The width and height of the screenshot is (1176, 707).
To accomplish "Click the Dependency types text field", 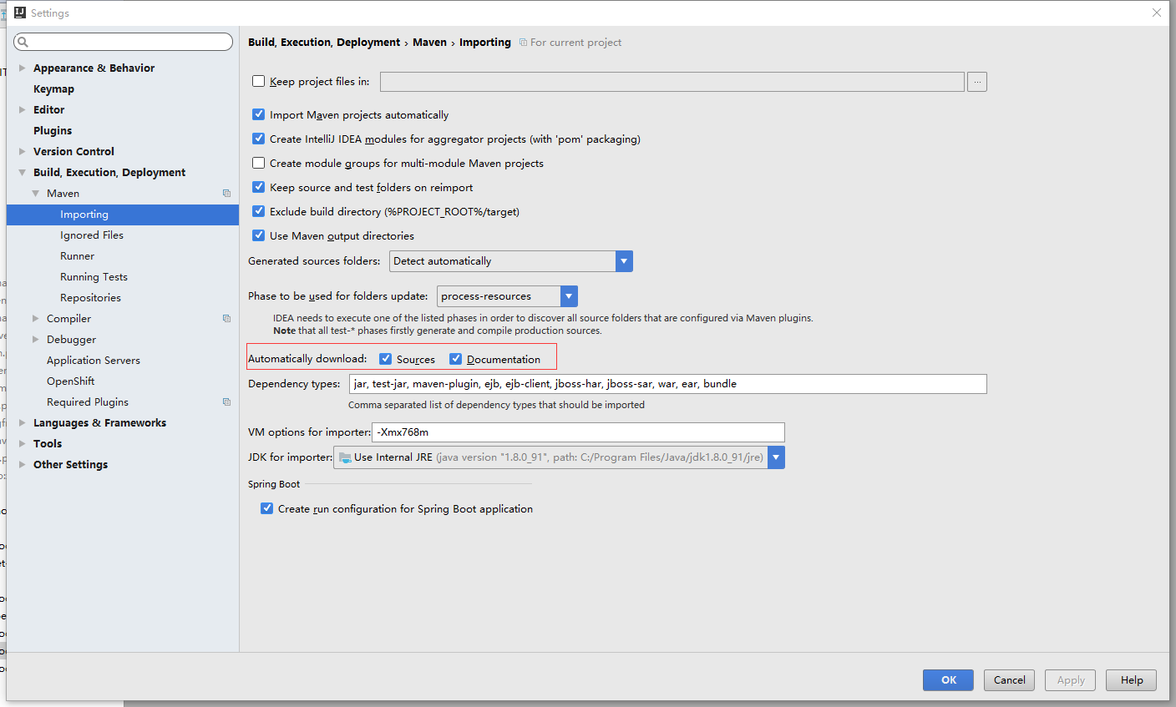I will 667,384.
